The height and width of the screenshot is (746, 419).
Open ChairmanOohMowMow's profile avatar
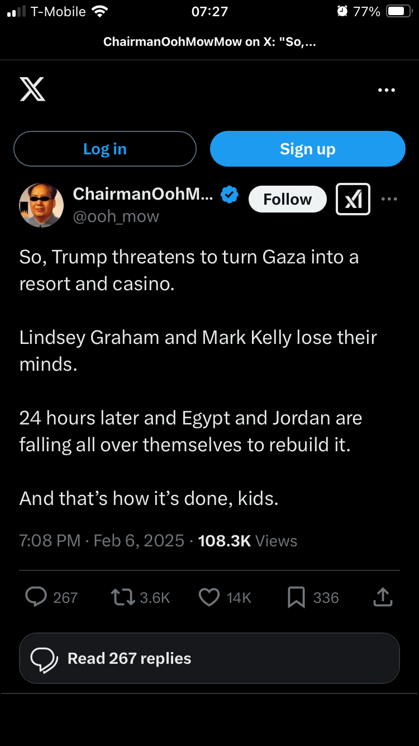coord(41,205)
